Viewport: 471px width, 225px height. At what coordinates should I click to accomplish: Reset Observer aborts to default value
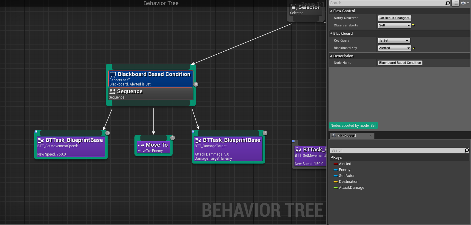coord(413,25)
